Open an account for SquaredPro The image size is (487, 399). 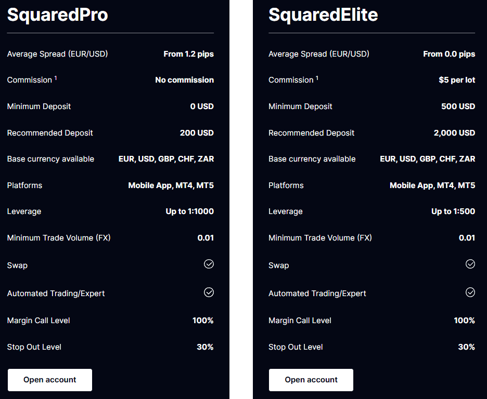49,380
